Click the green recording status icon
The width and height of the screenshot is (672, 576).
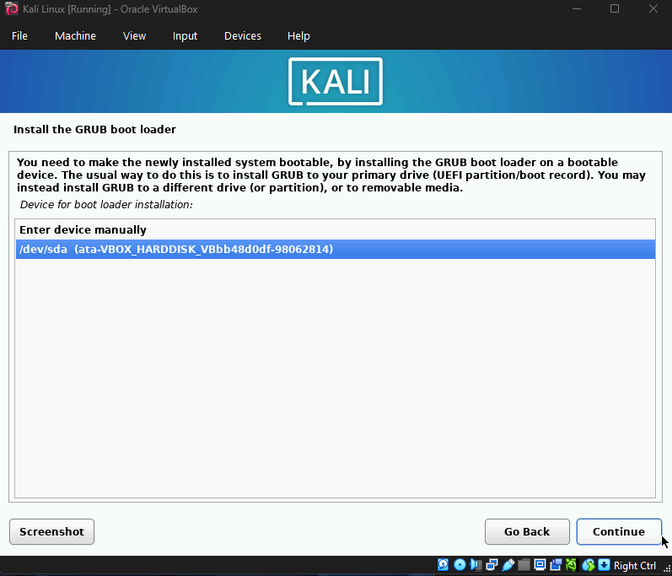tap(572, 565)
